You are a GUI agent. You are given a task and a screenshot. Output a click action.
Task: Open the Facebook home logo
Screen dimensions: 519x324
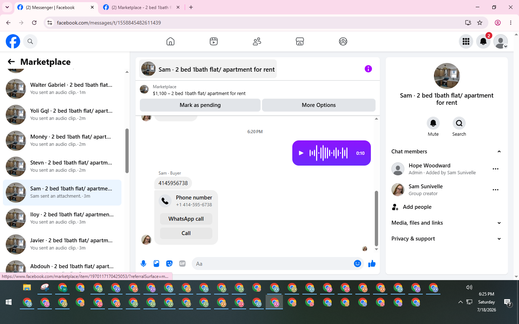13,41
